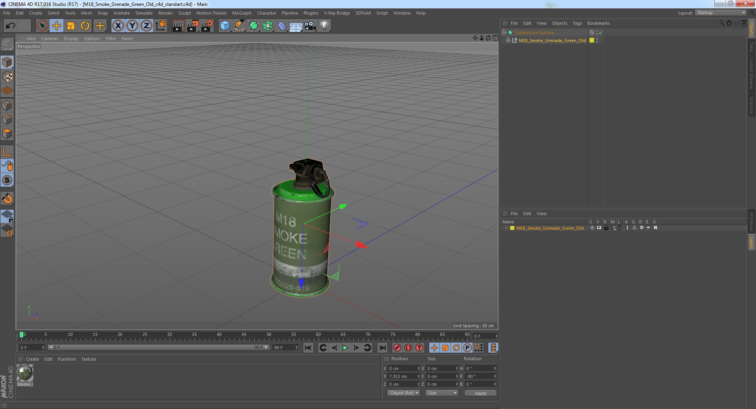Click yellow layer swatch of M18 object
The height and width of the screenshot is (409, 756).
click(x=592, y=41)
